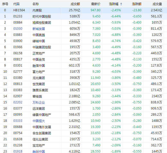Screen dimensions: 167x153
Task: Select the 碧桂园 row name
Action: [37, 96]
